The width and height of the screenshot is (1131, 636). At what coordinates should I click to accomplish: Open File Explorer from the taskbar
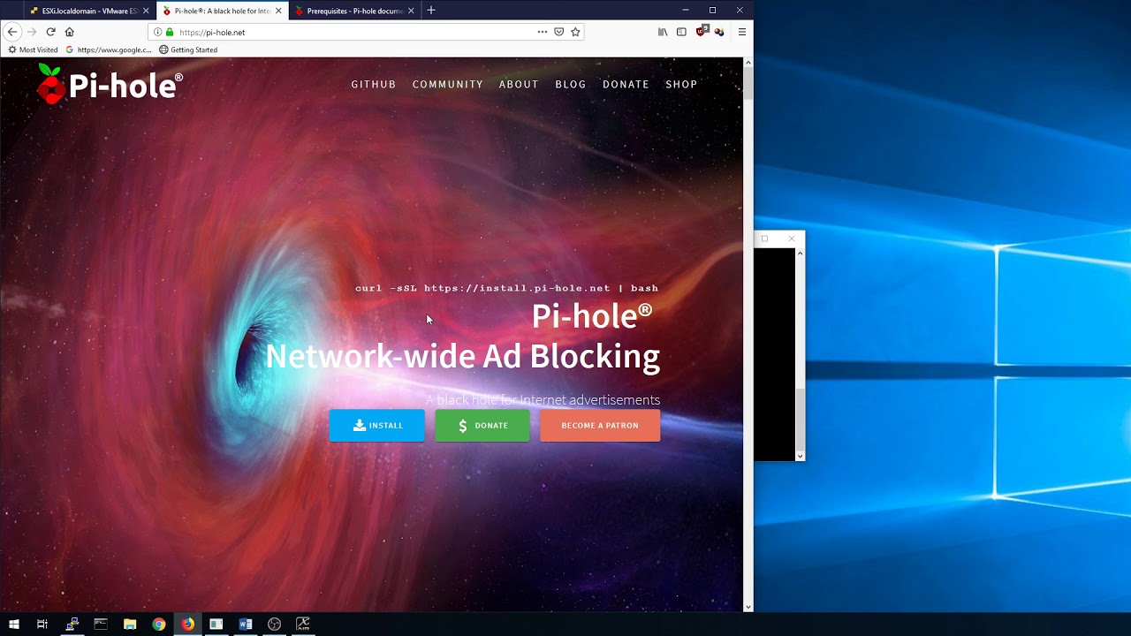[130, 625]
